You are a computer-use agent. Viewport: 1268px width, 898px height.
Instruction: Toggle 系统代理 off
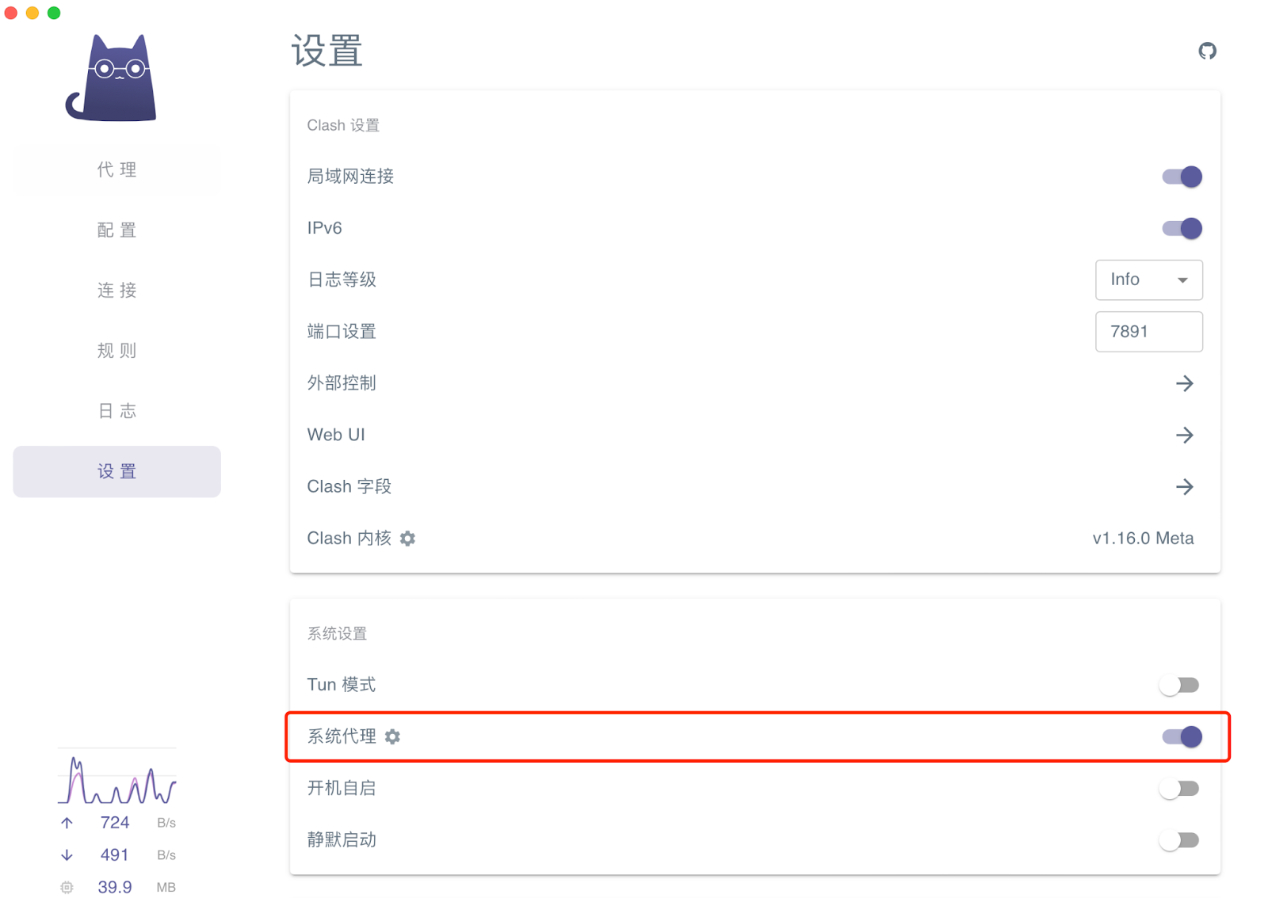(1182, 736)
